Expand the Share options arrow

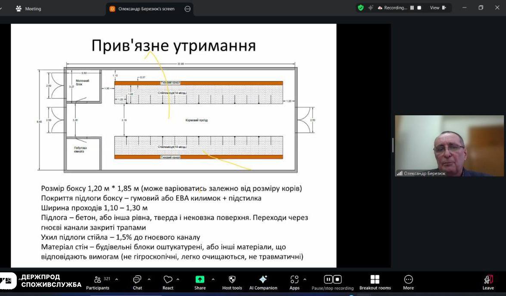pos(213,279)
